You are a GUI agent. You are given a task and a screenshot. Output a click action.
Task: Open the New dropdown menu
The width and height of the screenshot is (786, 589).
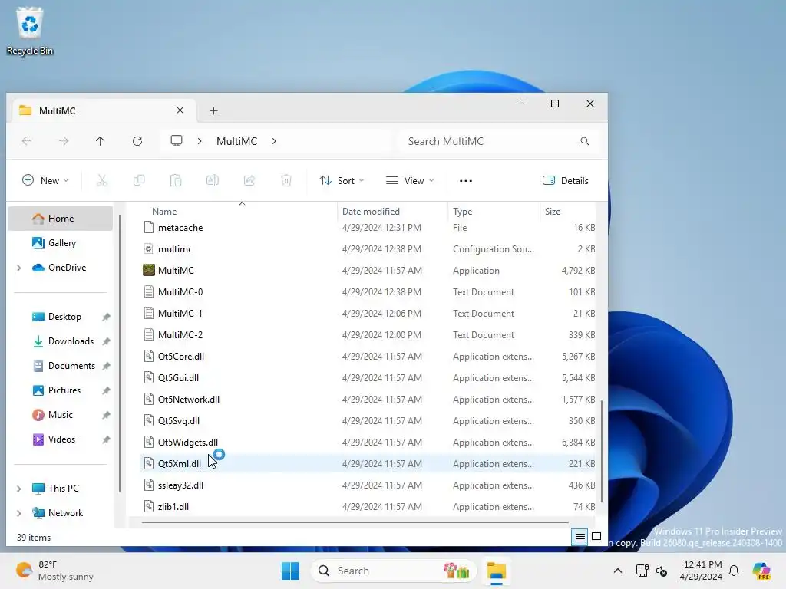tap(45, 181)
